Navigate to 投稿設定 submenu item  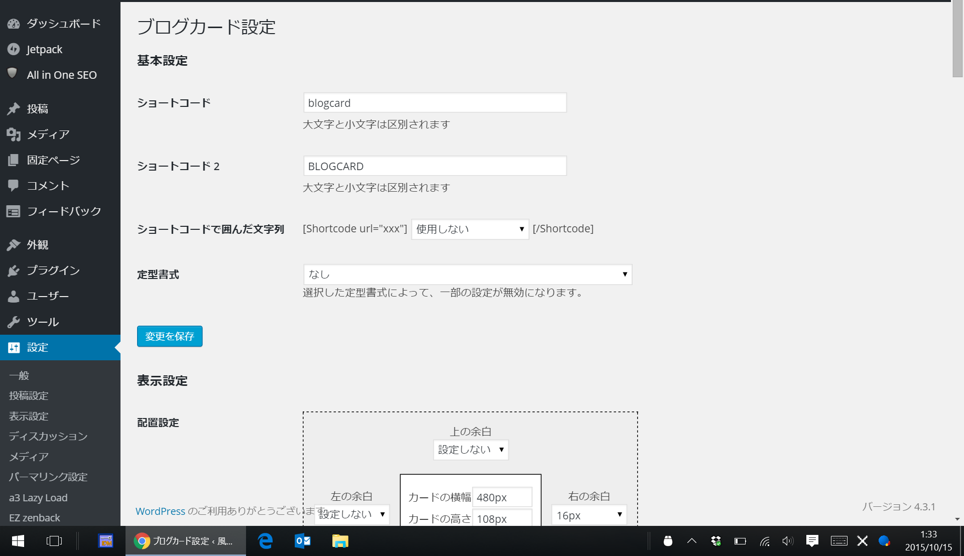click(x=30, y=395)
